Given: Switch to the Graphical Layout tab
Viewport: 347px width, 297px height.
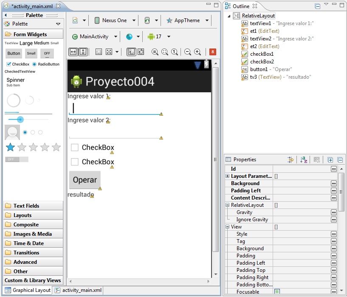Looking at the screenshot, I should point(28,290).
